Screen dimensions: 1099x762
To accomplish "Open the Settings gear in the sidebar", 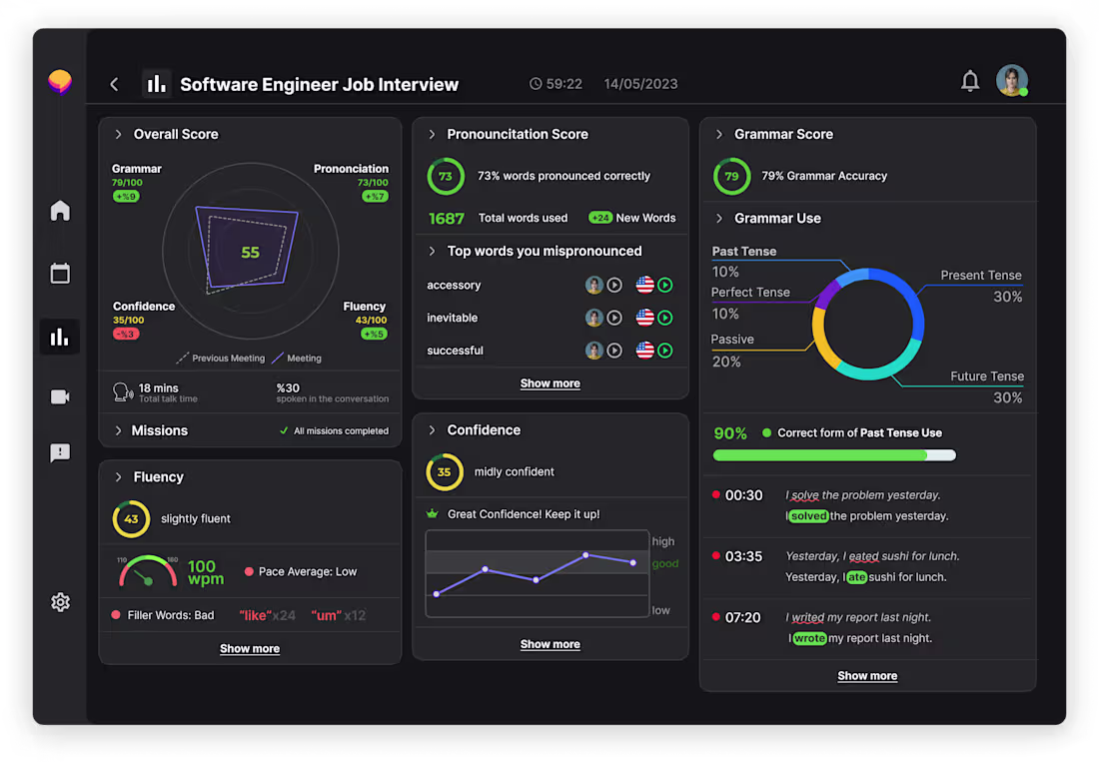I will [x=60, y=602].
